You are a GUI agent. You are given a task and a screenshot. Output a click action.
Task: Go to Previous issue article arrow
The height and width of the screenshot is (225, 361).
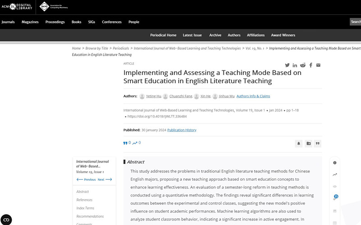[86, 179]
